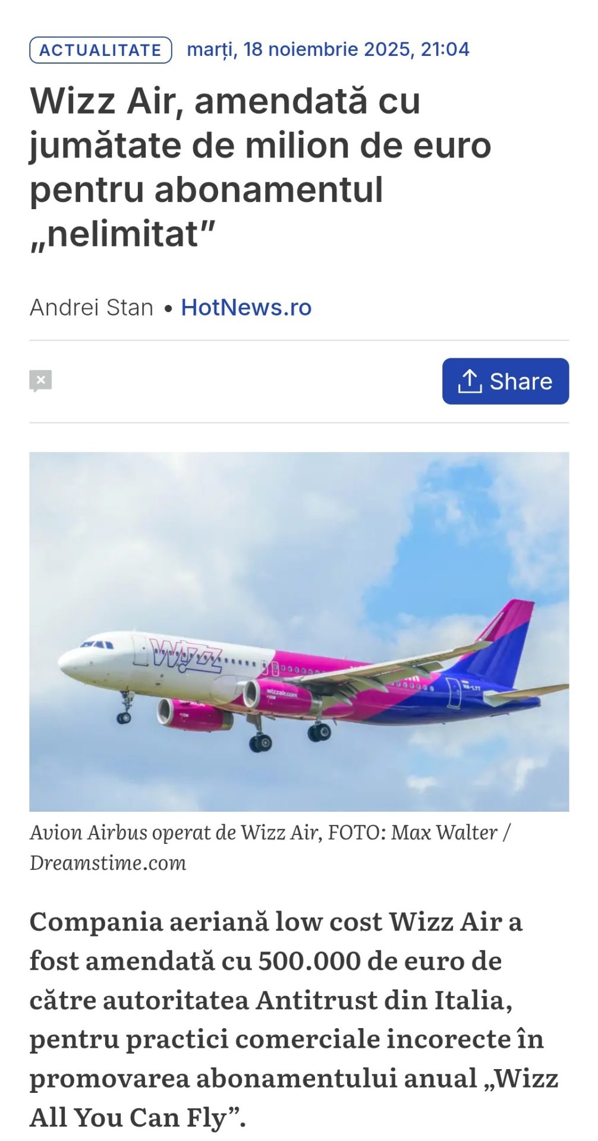Tap the word „nelimitat” in the headline
Screen dimensions: 598x1141
click(x=122, y=235)
